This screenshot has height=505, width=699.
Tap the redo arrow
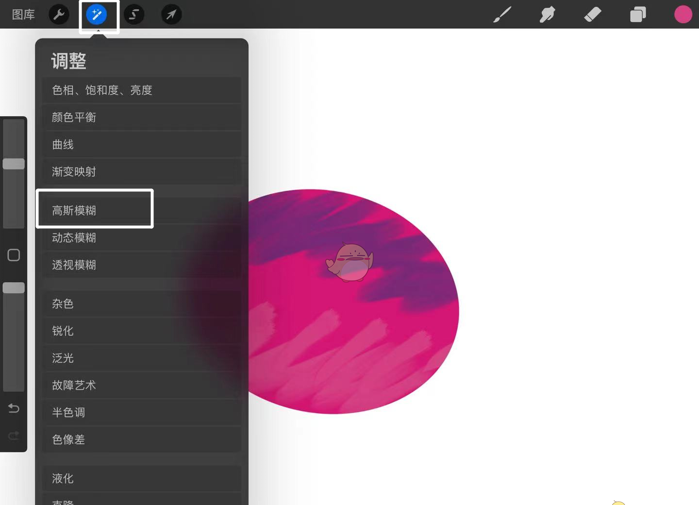point(14,436)
